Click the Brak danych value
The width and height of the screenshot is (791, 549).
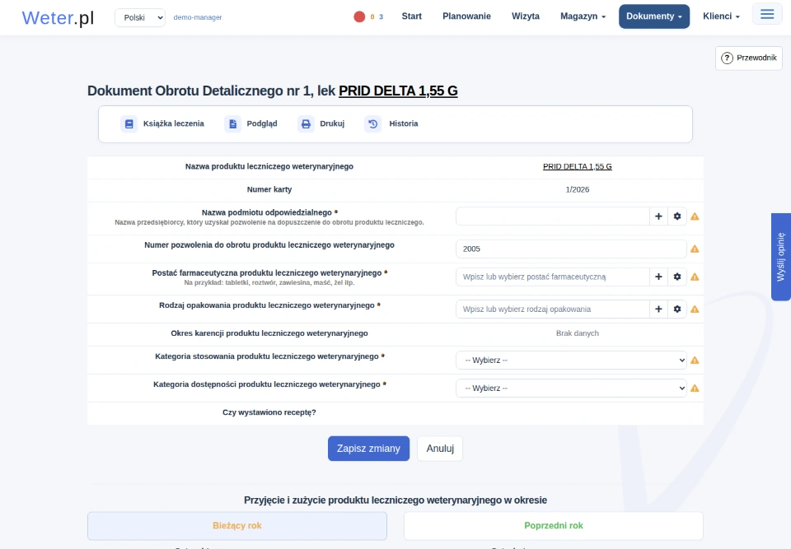coord(577,333)
